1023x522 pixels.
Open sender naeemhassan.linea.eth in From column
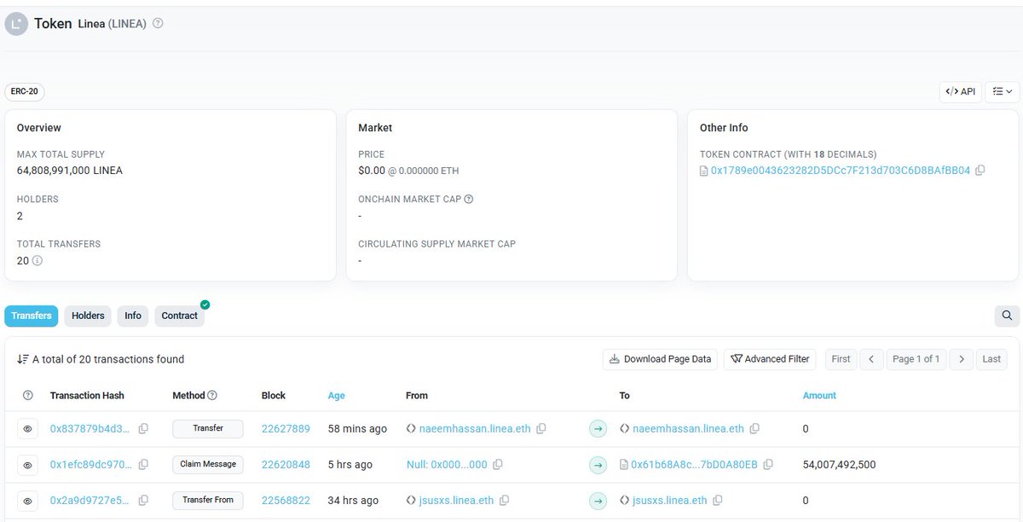(474, 429)
